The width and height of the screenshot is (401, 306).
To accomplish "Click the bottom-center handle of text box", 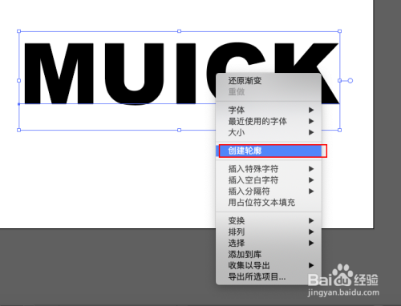I will coord(179,130).
